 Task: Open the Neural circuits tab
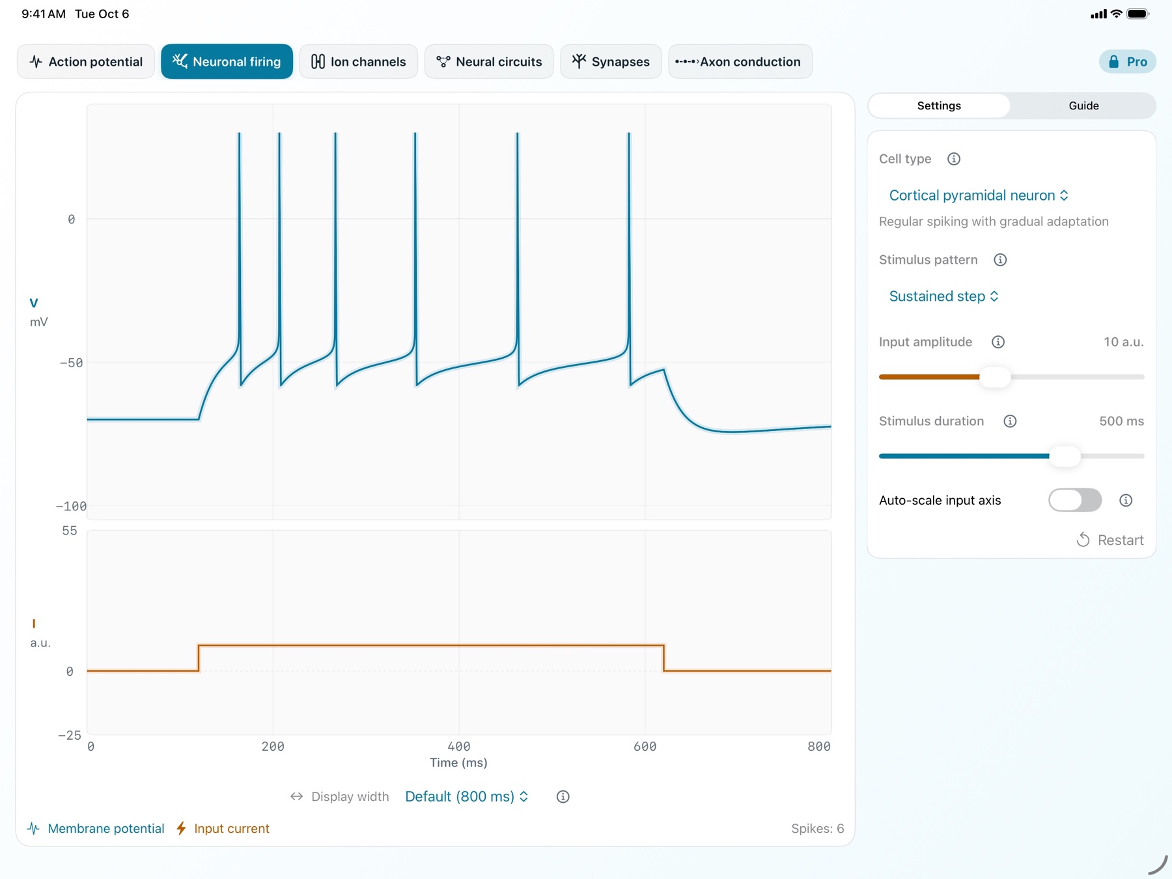coord(489,62)
